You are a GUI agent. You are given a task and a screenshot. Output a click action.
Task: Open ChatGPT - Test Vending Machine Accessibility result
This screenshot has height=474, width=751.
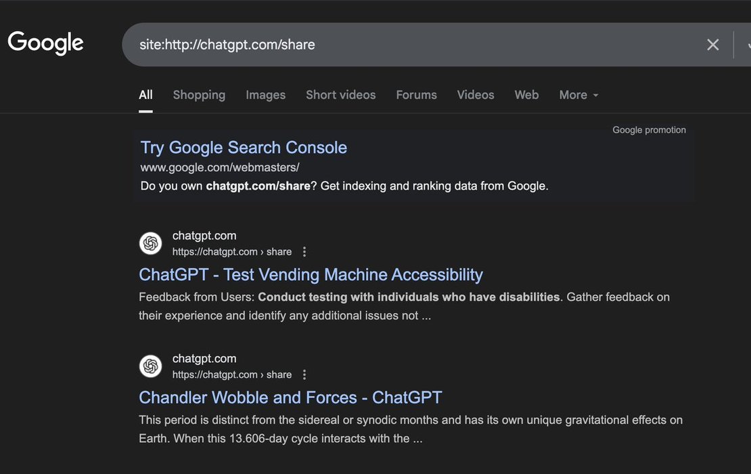(311, 274)
